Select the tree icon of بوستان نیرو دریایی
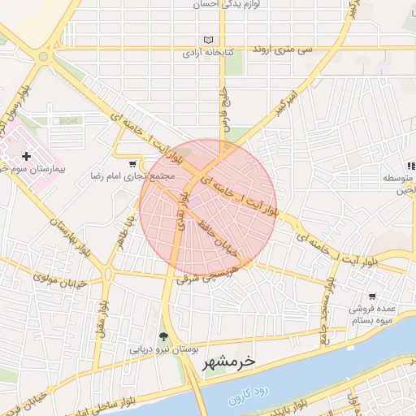The height and width of the screenshot is (416, 416). 163,337
